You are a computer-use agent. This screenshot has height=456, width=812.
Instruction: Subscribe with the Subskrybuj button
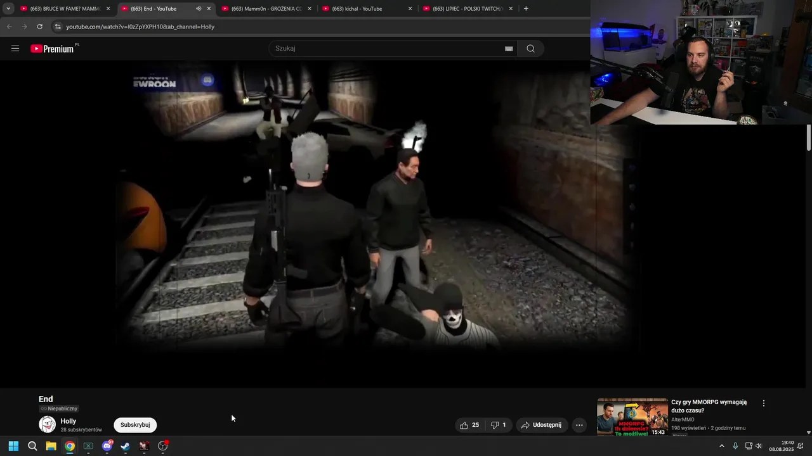135,425
